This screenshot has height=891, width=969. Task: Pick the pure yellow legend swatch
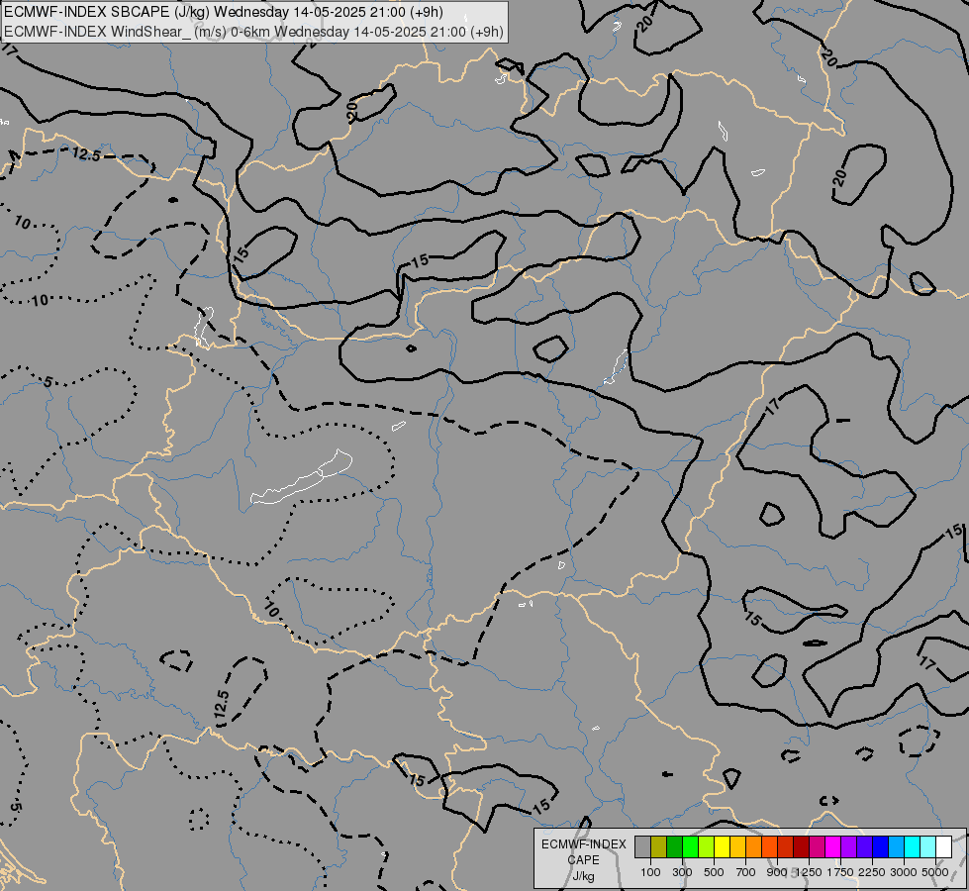point(722,846)
